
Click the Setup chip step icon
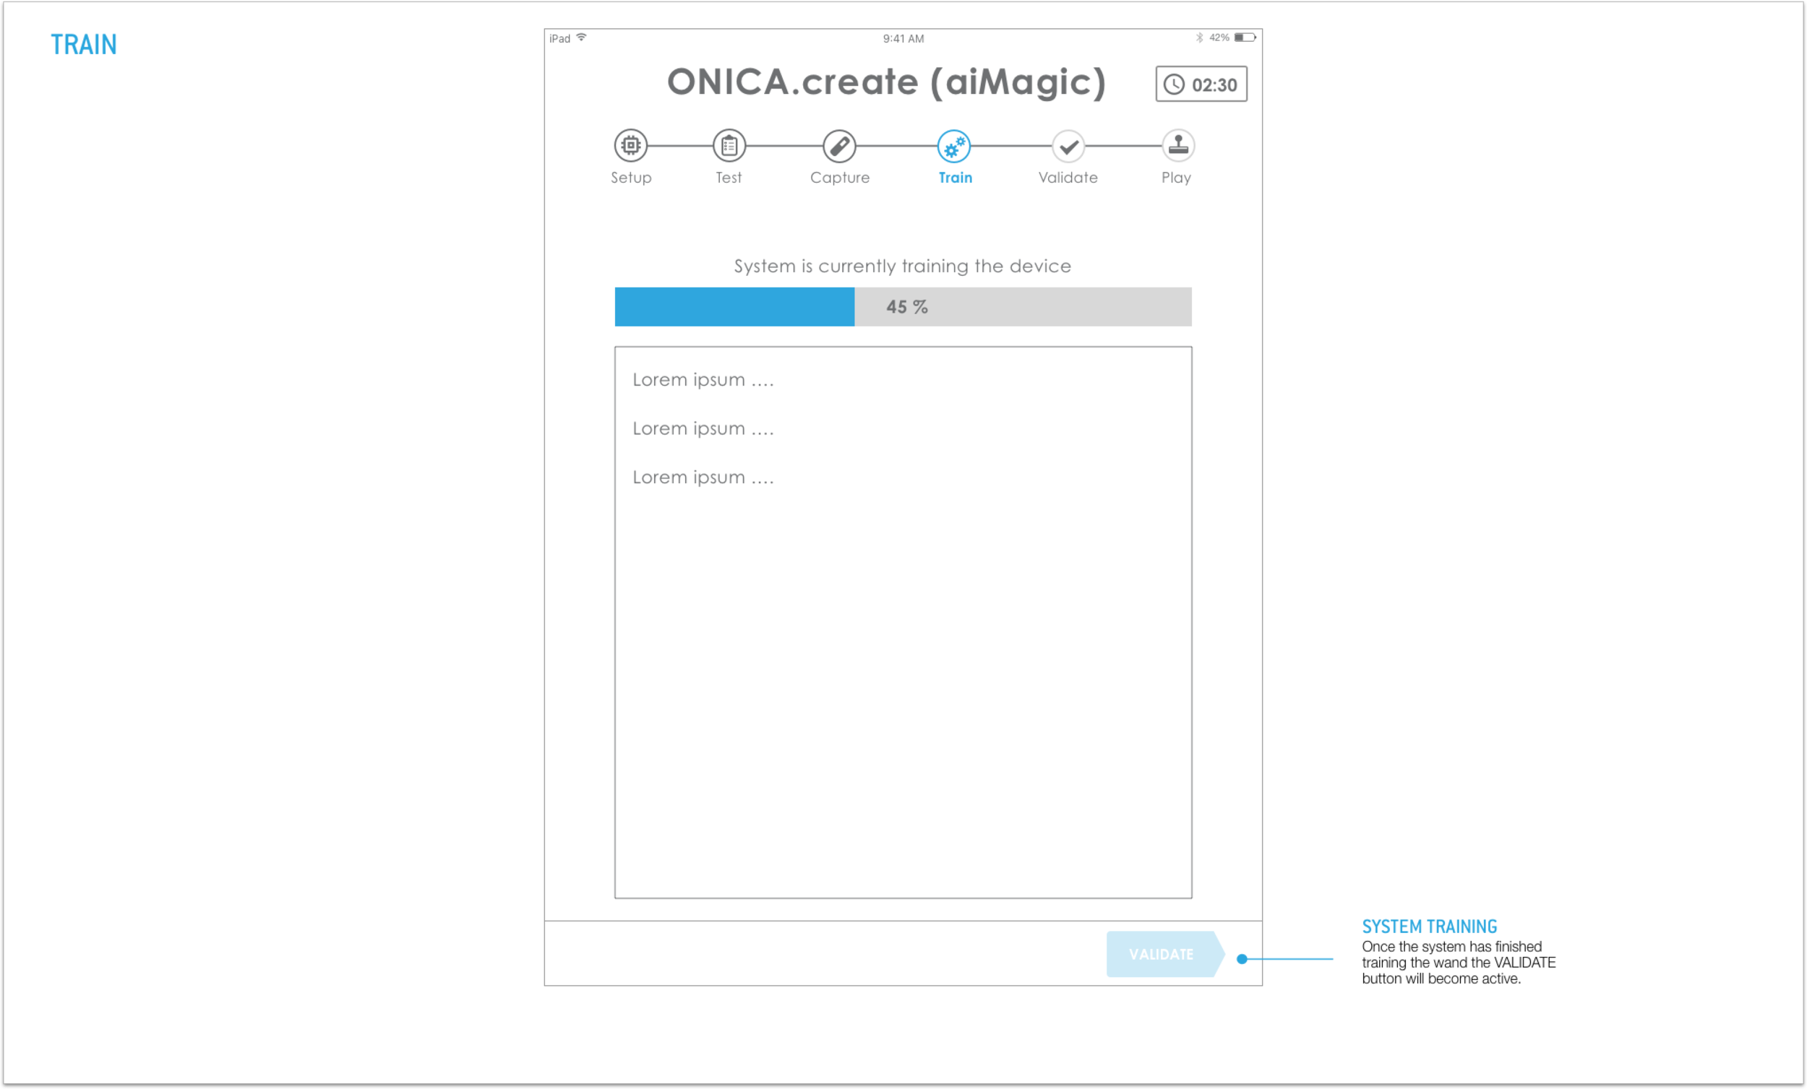(x=631, y=146)
